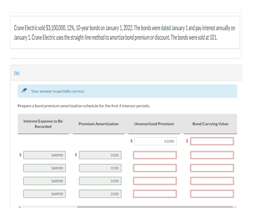This screenshot has height=219, width=253.
Task: Click second-period Premium Amortization field 3100
Action: [100, 168]
